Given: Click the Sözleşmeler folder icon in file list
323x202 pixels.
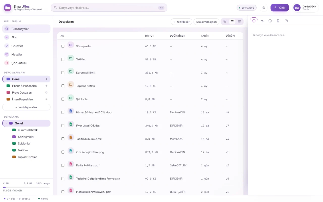Looking at the screenshot, I should [x=71, y=45].
